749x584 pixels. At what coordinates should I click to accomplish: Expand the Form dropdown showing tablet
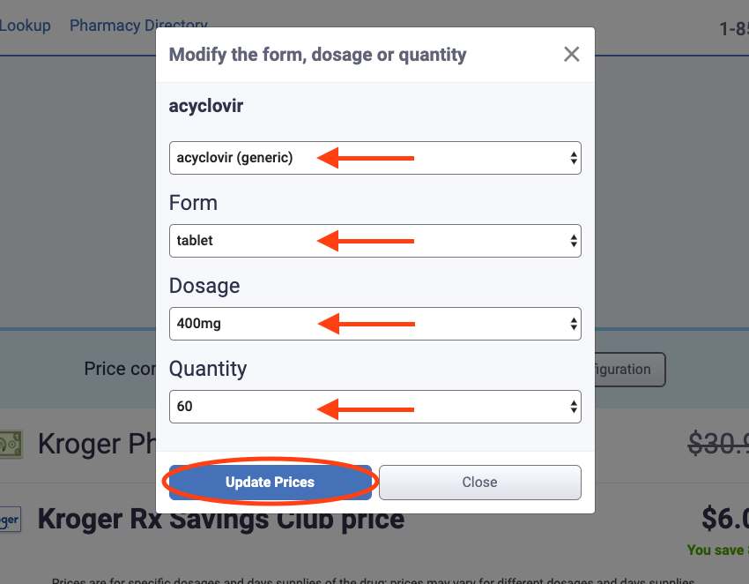(374, 240)
